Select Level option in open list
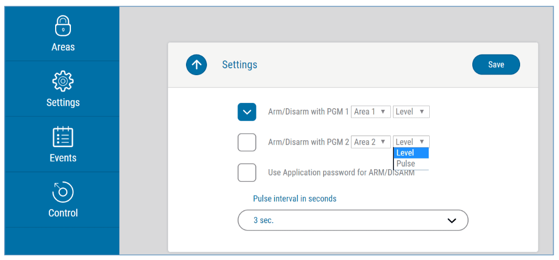 [x=411, y=153]
